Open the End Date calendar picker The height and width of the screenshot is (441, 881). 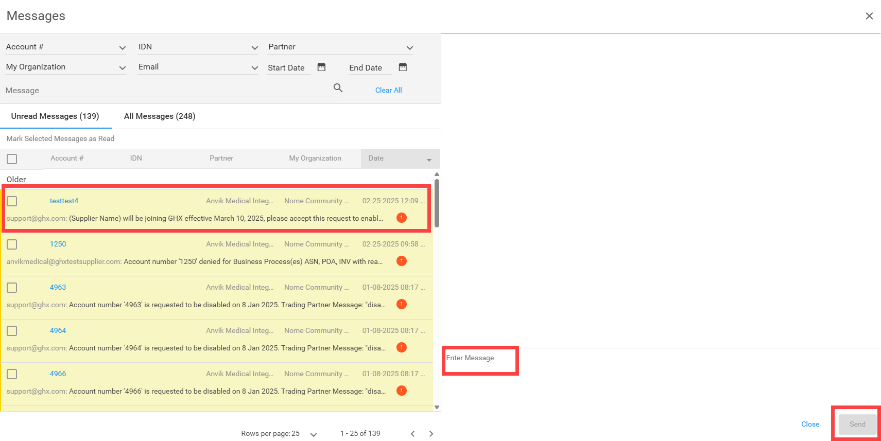403,67
